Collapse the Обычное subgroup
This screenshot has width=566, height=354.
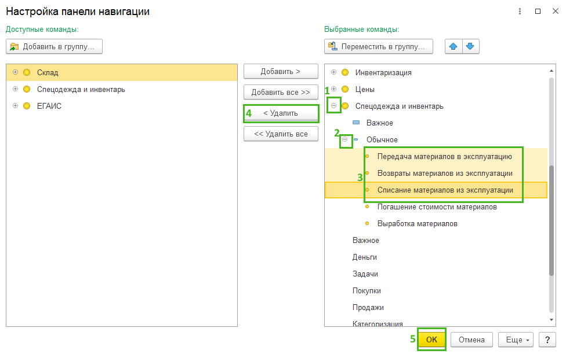point(345,139)
